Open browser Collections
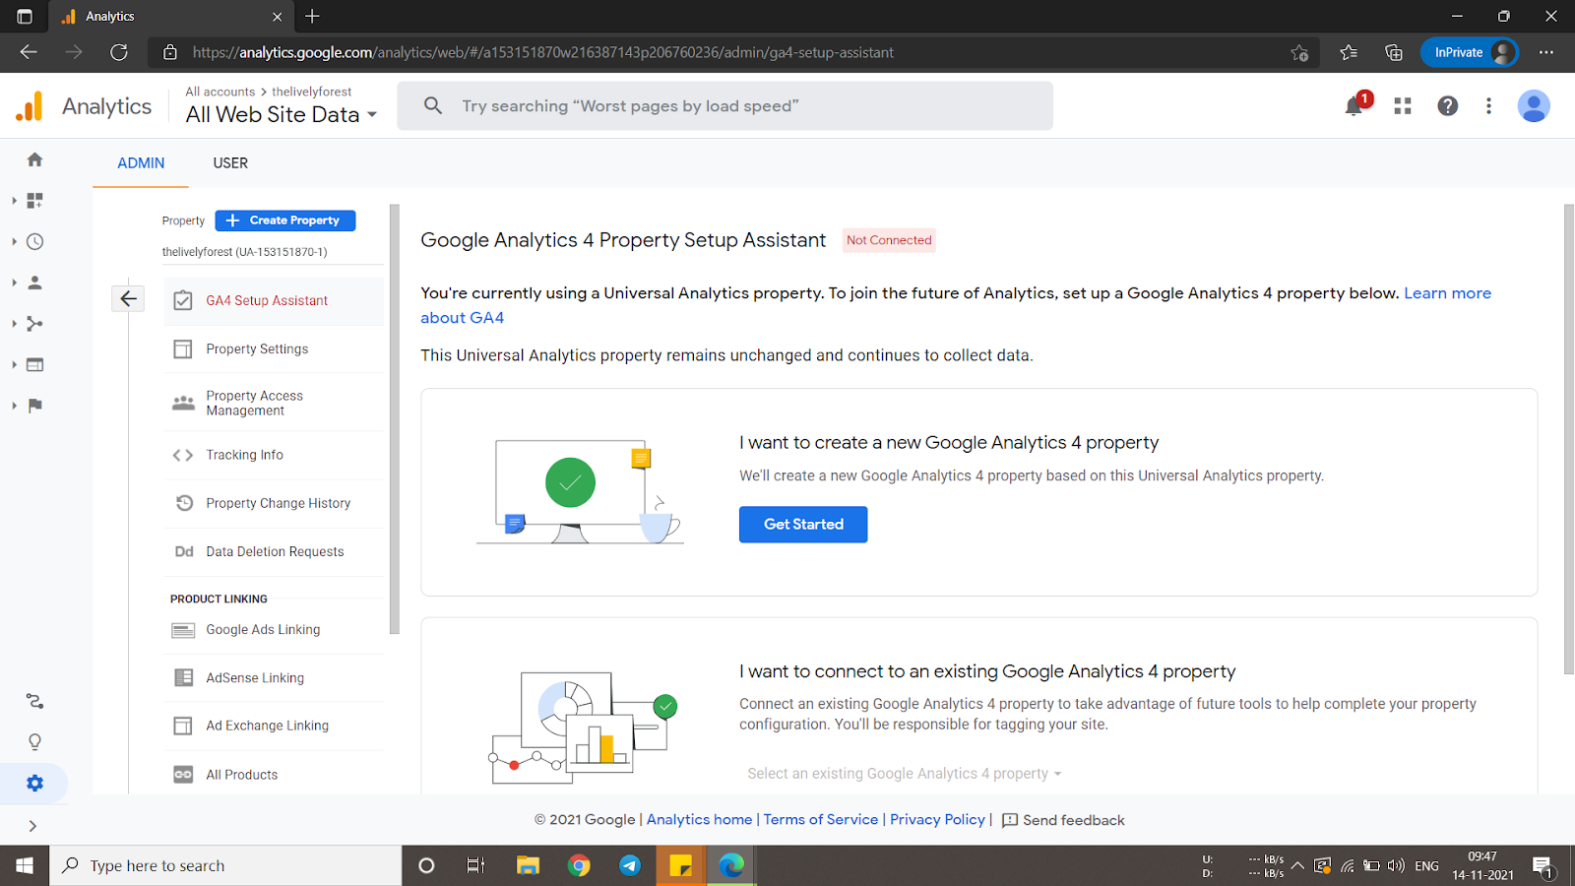 pyautogui.click(x=1393, y=52)
